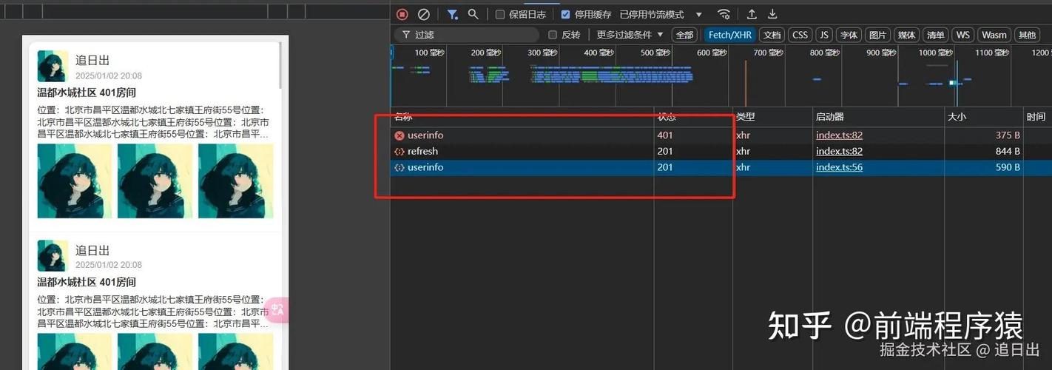Select the Fetch/XHR filter
The image size is (1052, 370).
coord(729,35)
